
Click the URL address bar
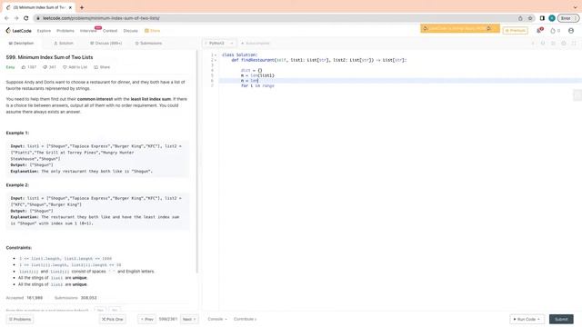tap(275, 18)
